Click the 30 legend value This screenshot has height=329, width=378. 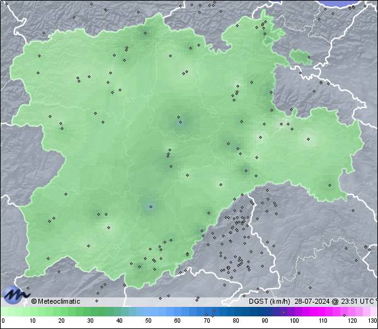[x=90, y=321]
